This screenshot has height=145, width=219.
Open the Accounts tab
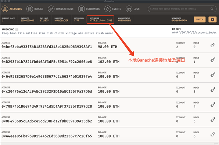[x=12, y=9]
